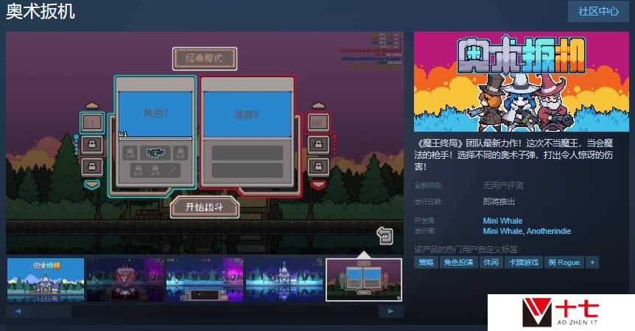Click the return arrow icon in screenshot
The height and width of the screenshot is (331, 635).
(385, 235)
